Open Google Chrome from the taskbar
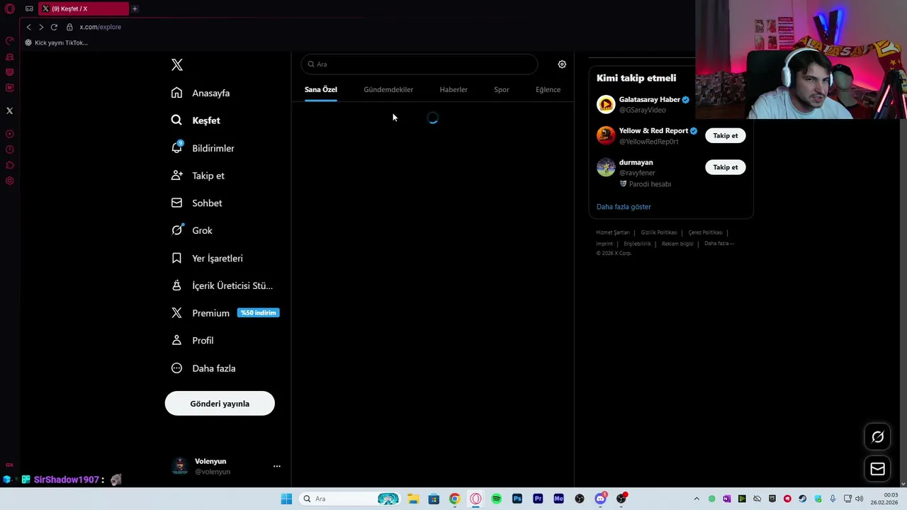Viewport: 907px width, 510px height. point(454,499)
